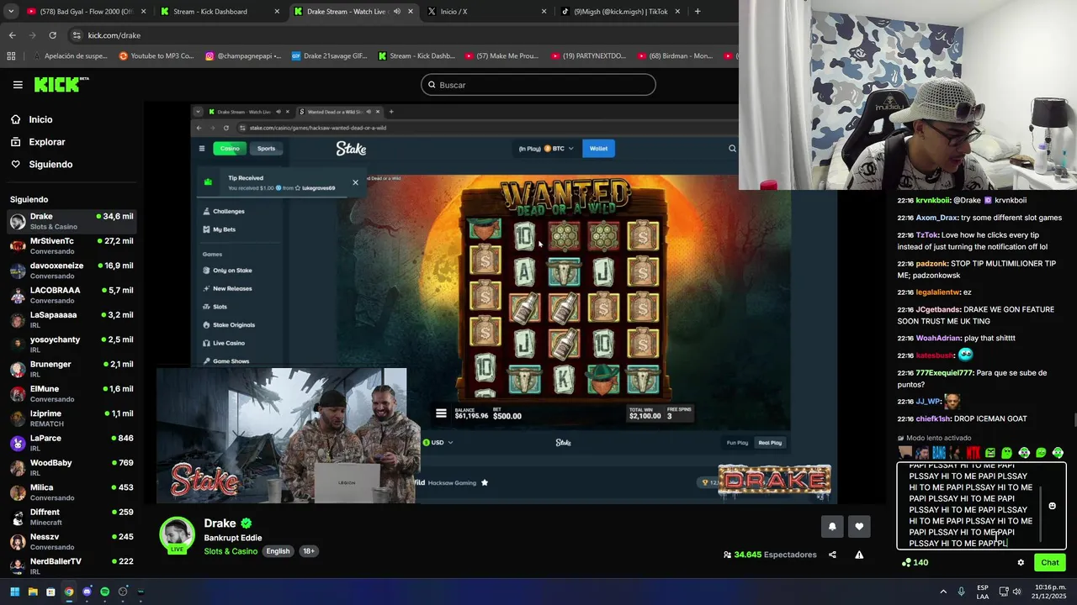Open the clock and date in taskbar

(x=1051, y=592)
